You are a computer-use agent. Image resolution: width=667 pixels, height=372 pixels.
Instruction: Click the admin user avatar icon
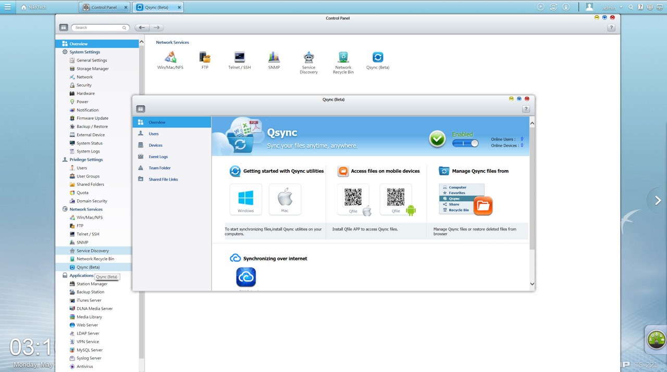click(589, 7)
